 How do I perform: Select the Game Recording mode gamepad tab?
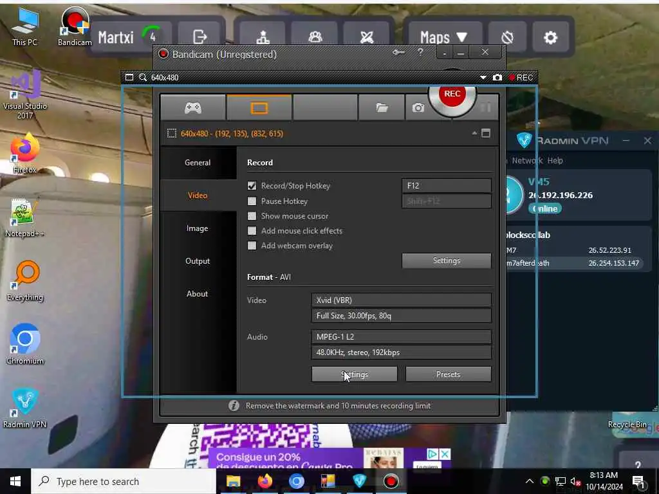193,108
